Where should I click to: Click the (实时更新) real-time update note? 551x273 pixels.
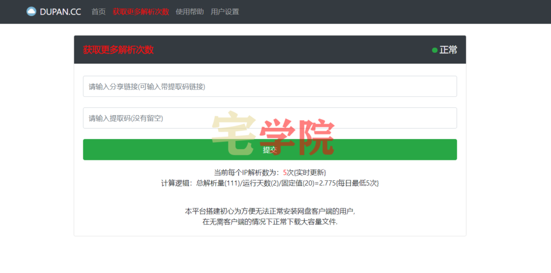[x=307, y=173]
